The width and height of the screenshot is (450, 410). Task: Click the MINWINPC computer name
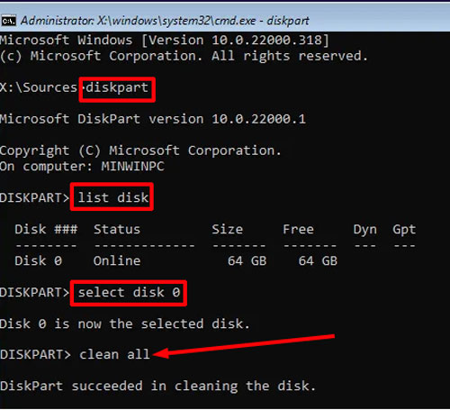[x=133, y=166]
